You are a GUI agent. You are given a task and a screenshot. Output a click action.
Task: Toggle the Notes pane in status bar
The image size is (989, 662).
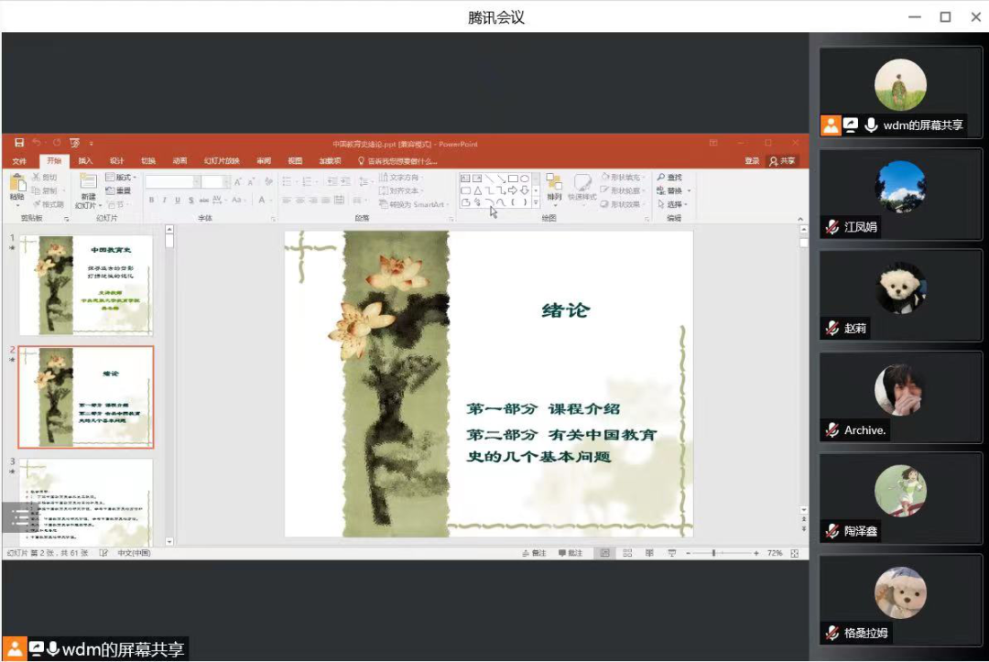pyautogui.click(x=534, y=553)
